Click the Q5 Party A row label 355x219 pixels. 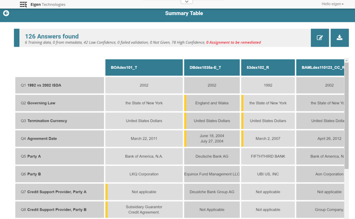tap(60, 156)
